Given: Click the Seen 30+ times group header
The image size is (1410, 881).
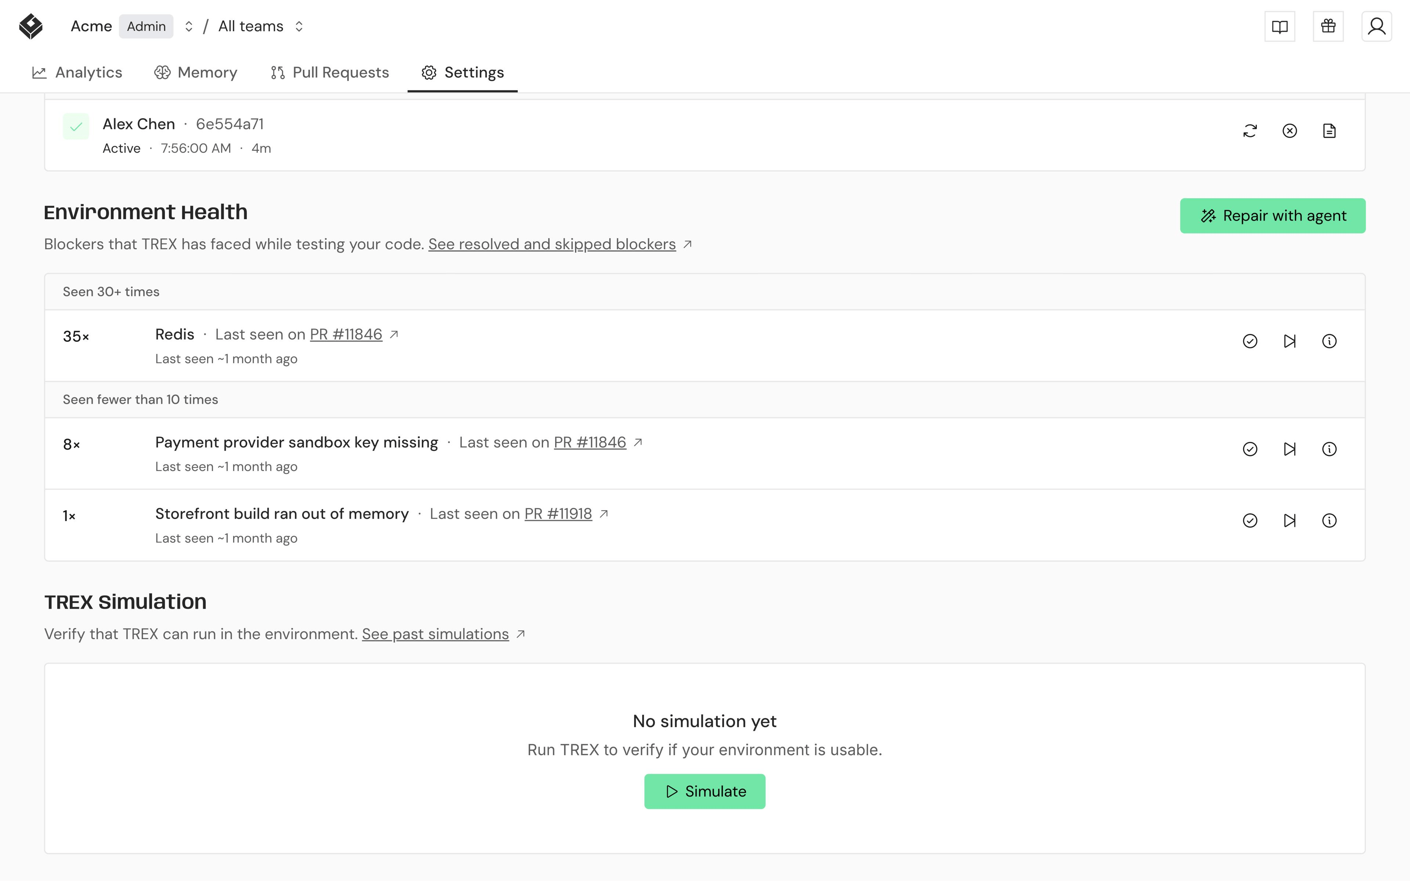Looking at the screenshot, I should click(705, 292).
